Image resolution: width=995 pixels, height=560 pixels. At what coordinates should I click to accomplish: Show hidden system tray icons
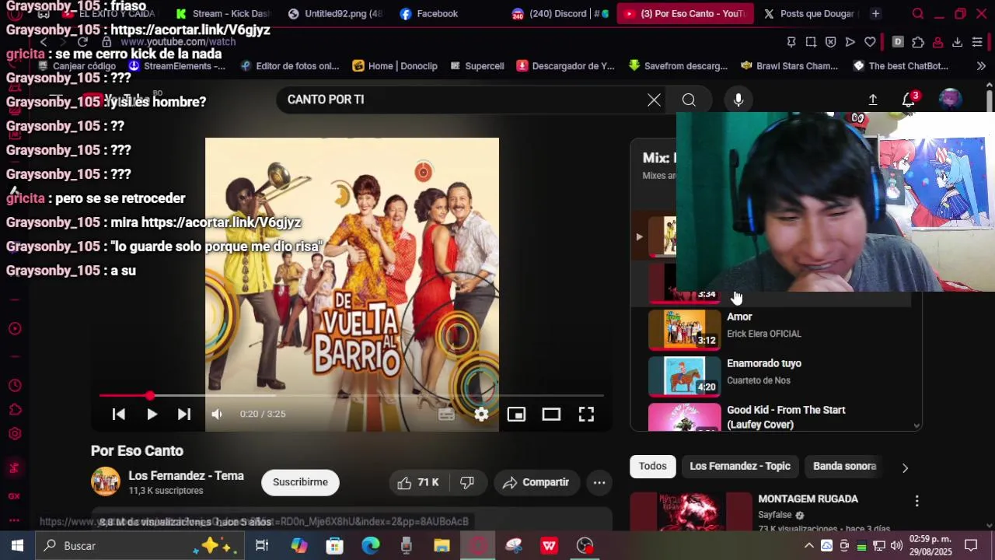tap(808, 546)
